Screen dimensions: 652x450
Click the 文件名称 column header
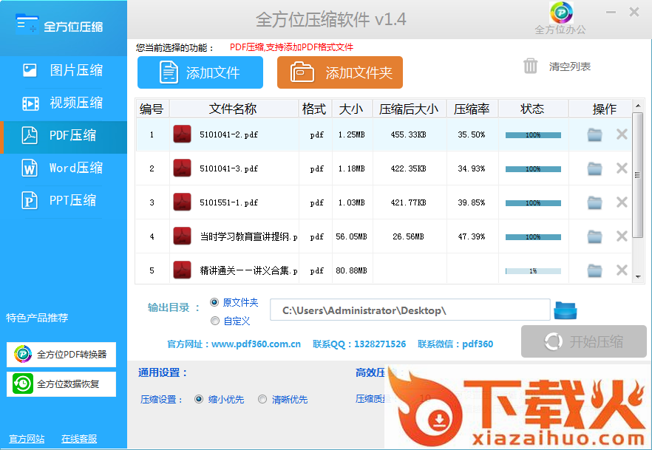point(234,109)
